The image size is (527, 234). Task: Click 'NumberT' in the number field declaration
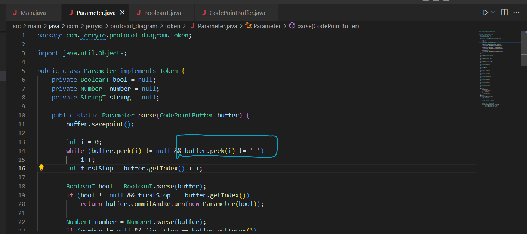[x=93, y=89]
